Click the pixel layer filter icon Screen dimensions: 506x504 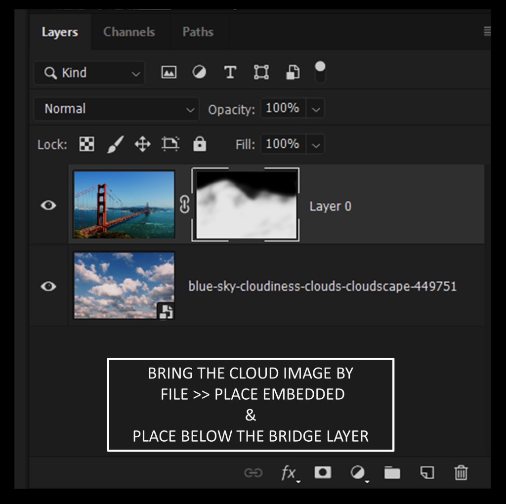tap(169, 73)
